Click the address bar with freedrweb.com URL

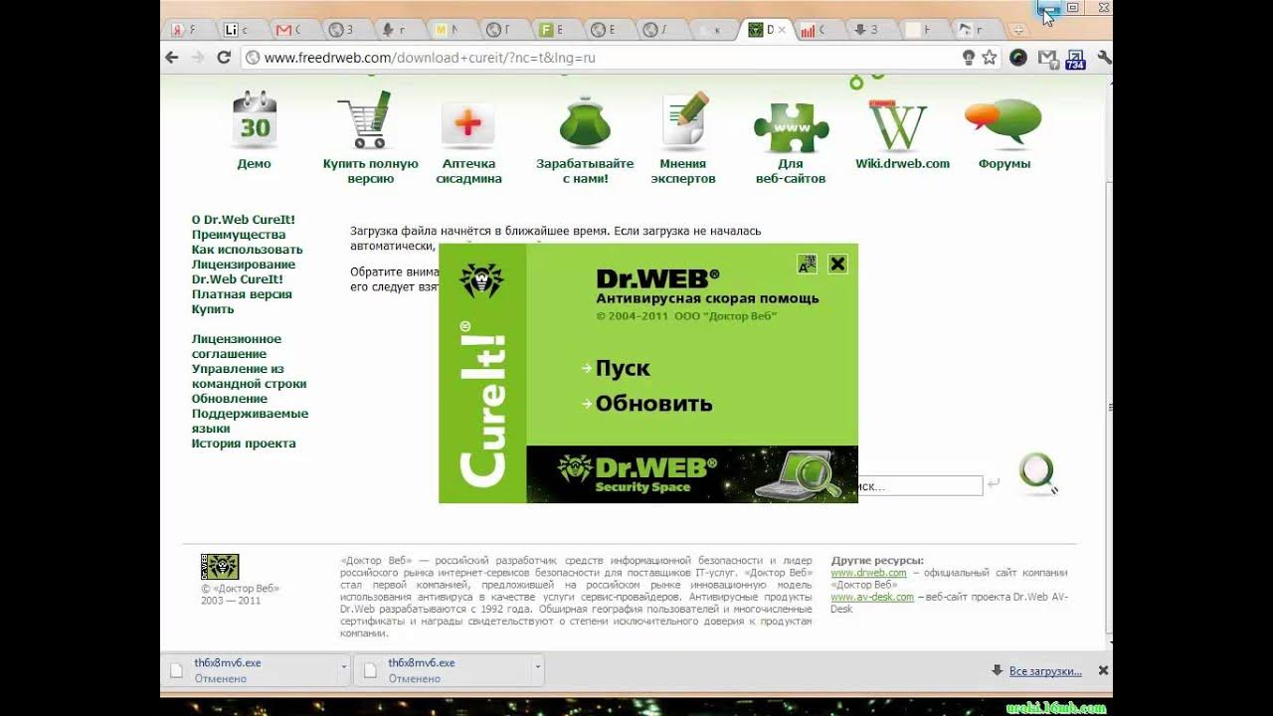pos(597,58)
